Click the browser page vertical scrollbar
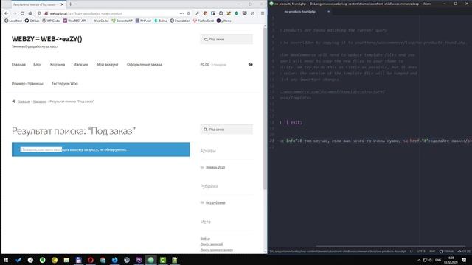The height and width of the screenshot is (265, 472). 265,108
